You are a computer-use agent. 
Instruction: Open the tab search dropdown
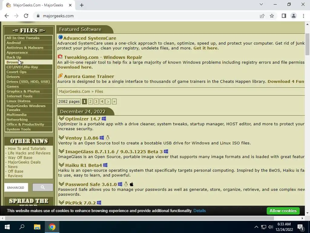[x=261, y=4]
